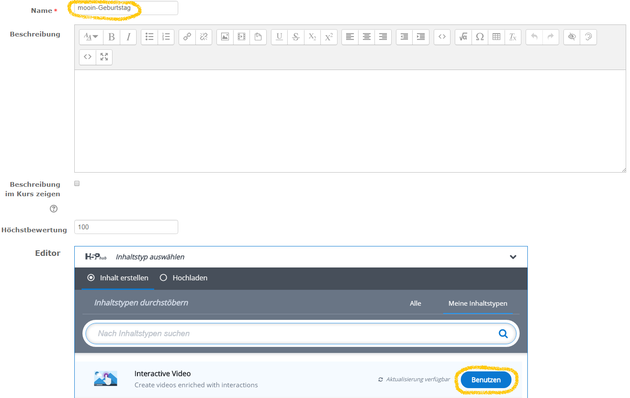630x398 pixels.
Task: Insert a table into the description
Action: (x=496, y=37)
